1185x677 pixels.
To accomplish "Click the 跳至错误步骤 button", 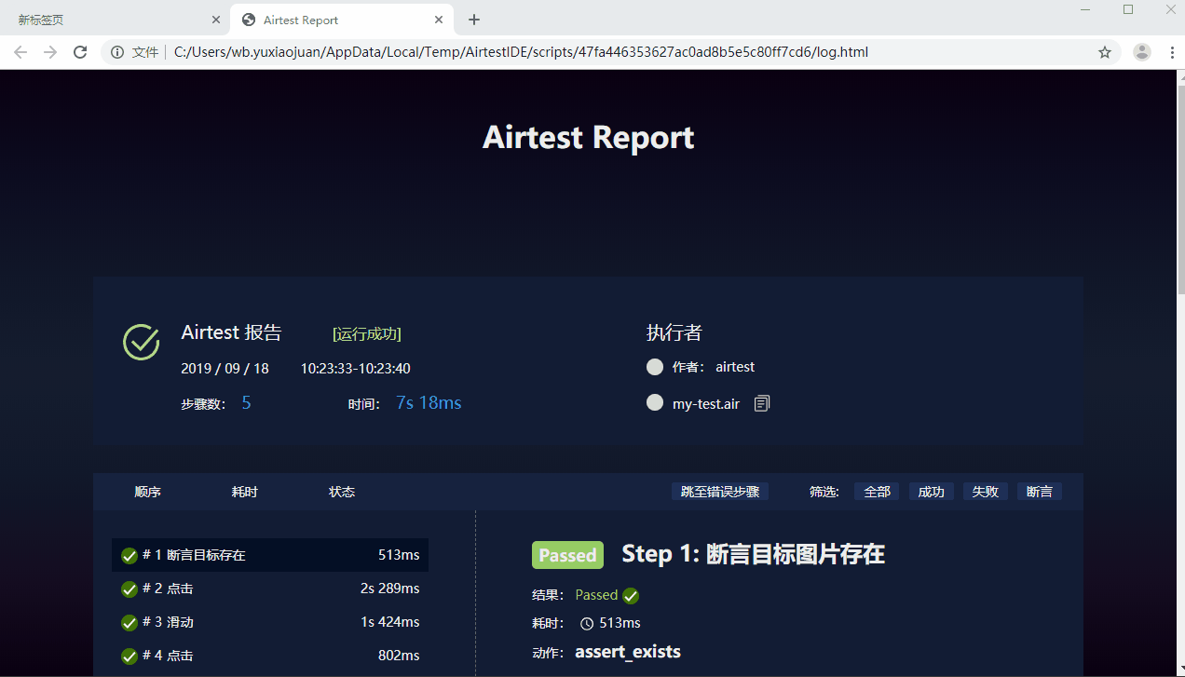I will 720,492.
